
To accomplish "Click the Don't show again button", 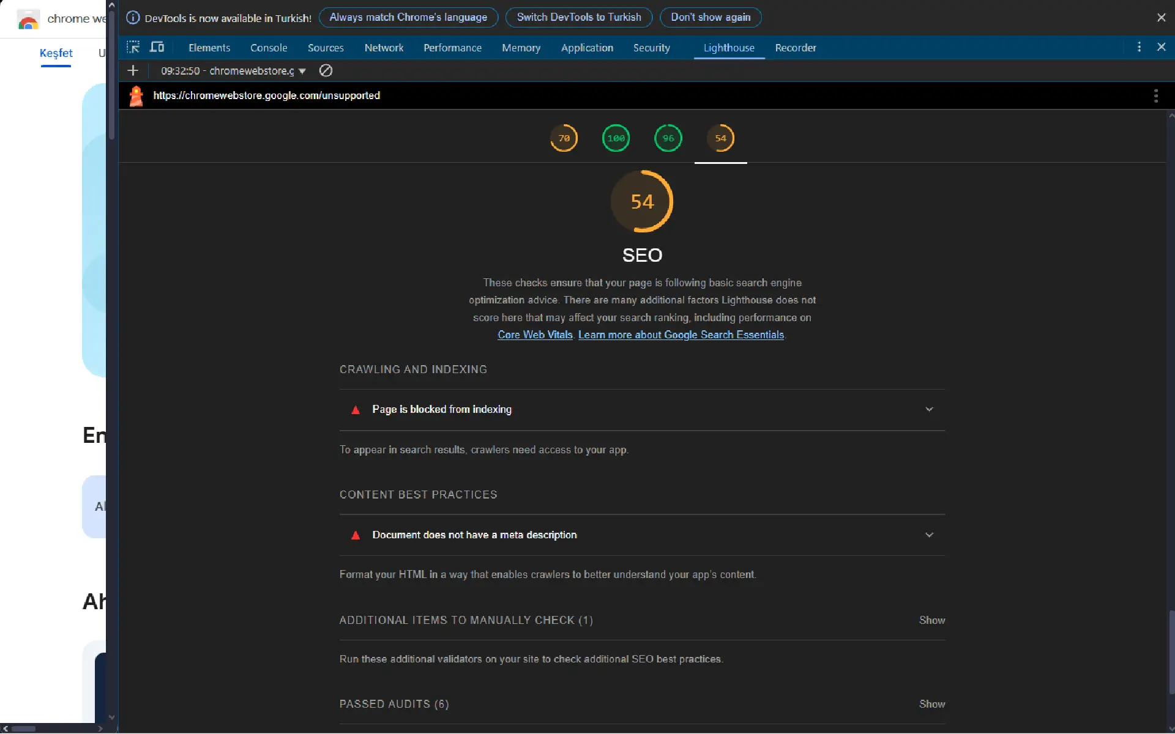I will click(711, 17).
